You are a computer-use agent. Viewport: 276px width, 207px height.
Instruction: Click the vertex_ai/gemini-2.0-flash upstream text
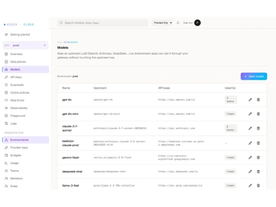113,157
